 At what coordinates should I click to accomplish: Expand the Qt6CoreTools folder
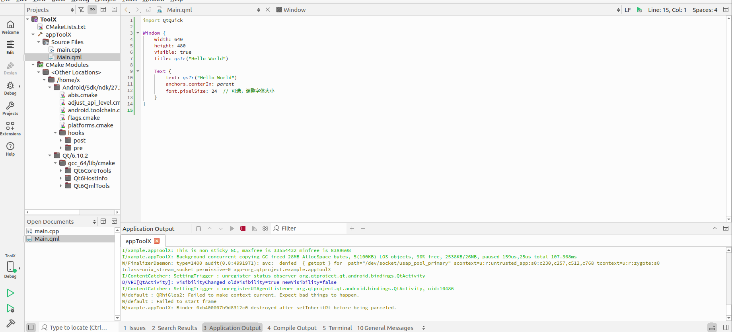(x=61, y=171)
